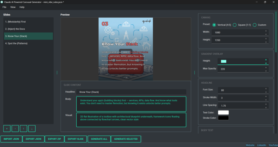
Task: Click the remove slide minus button
Action: pyautogui.click(x=15, y=129)
